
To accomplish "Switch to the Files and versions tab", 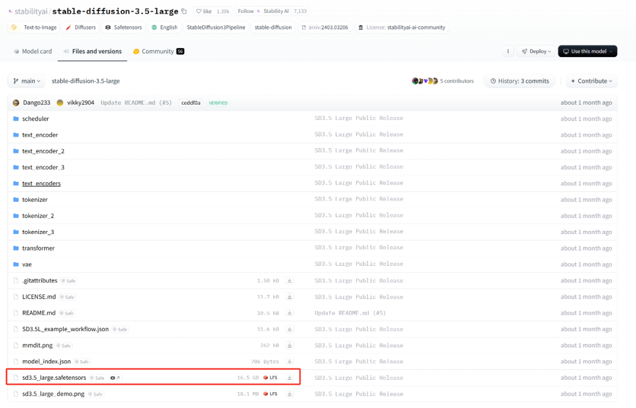I will (92, 51).
